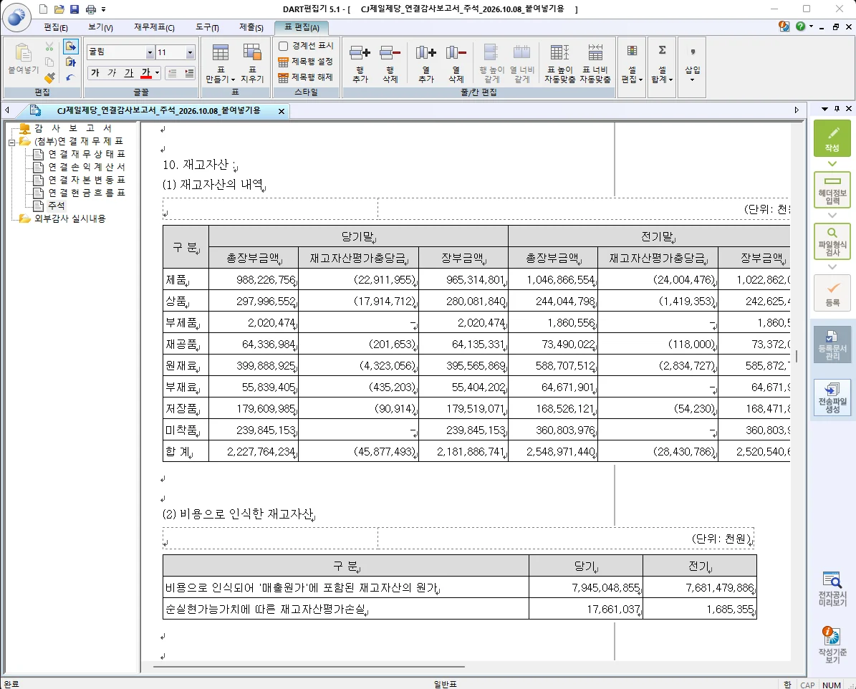Click the increase indent icon
The width and height of the screenshot is (856, 689).
(x=189, y=72)
